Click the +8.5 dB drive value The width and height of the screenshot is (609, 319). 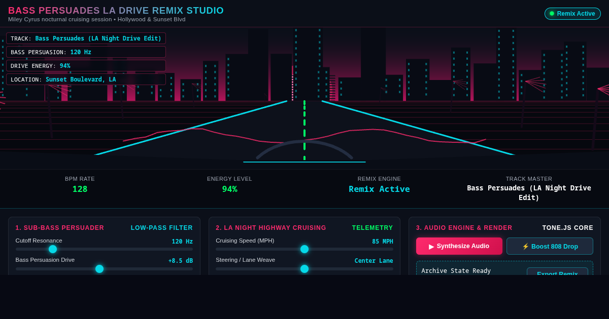click(181, 261)
